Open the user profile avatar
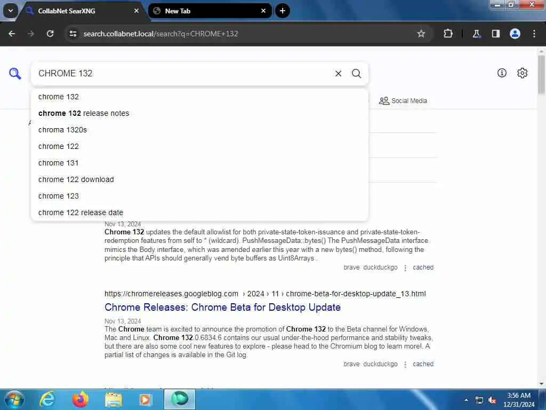Viewport: 546px width, 410px height. (x=515, y=34)
